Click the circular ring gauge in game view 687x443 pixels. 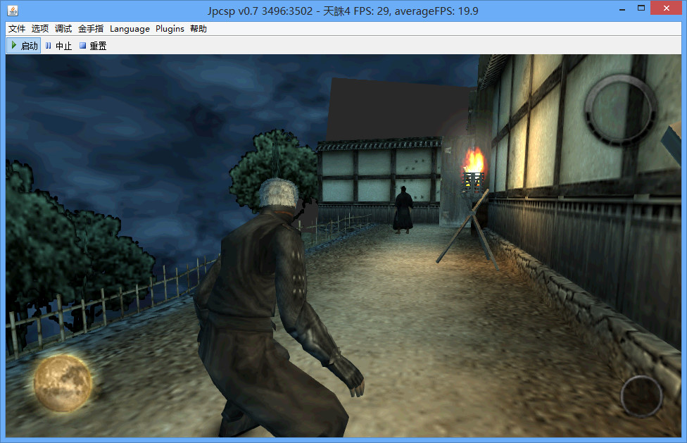point(620,111)
